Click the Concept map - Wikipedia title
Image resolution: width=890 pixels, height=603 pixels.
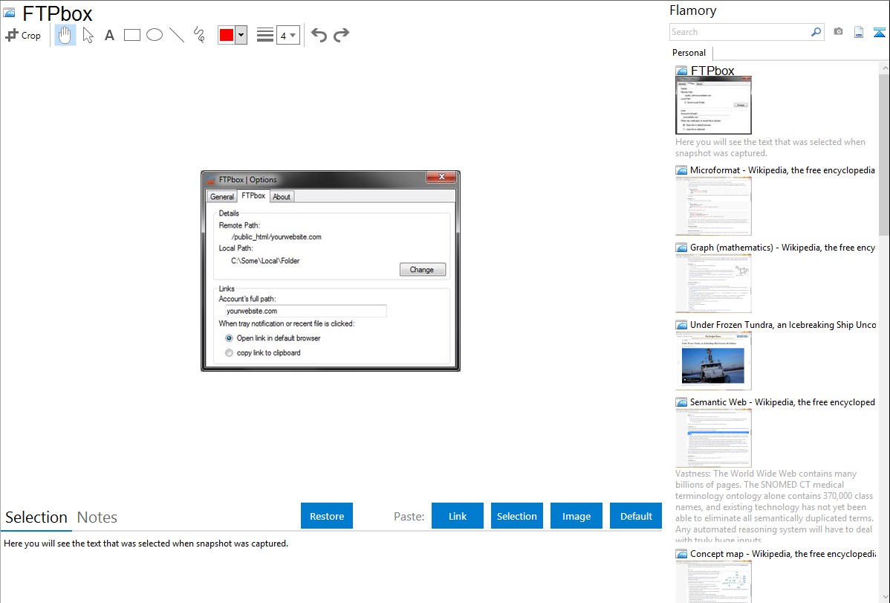tap(783, 553)
